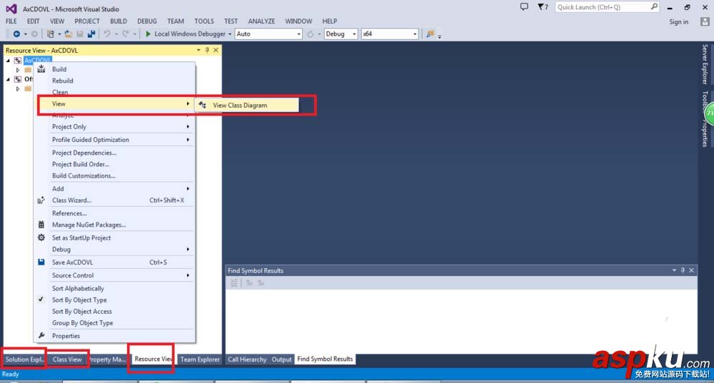Click the Undo toolbar icon
The width and height of the screenshot is (714, 383).
click(107, 34)
